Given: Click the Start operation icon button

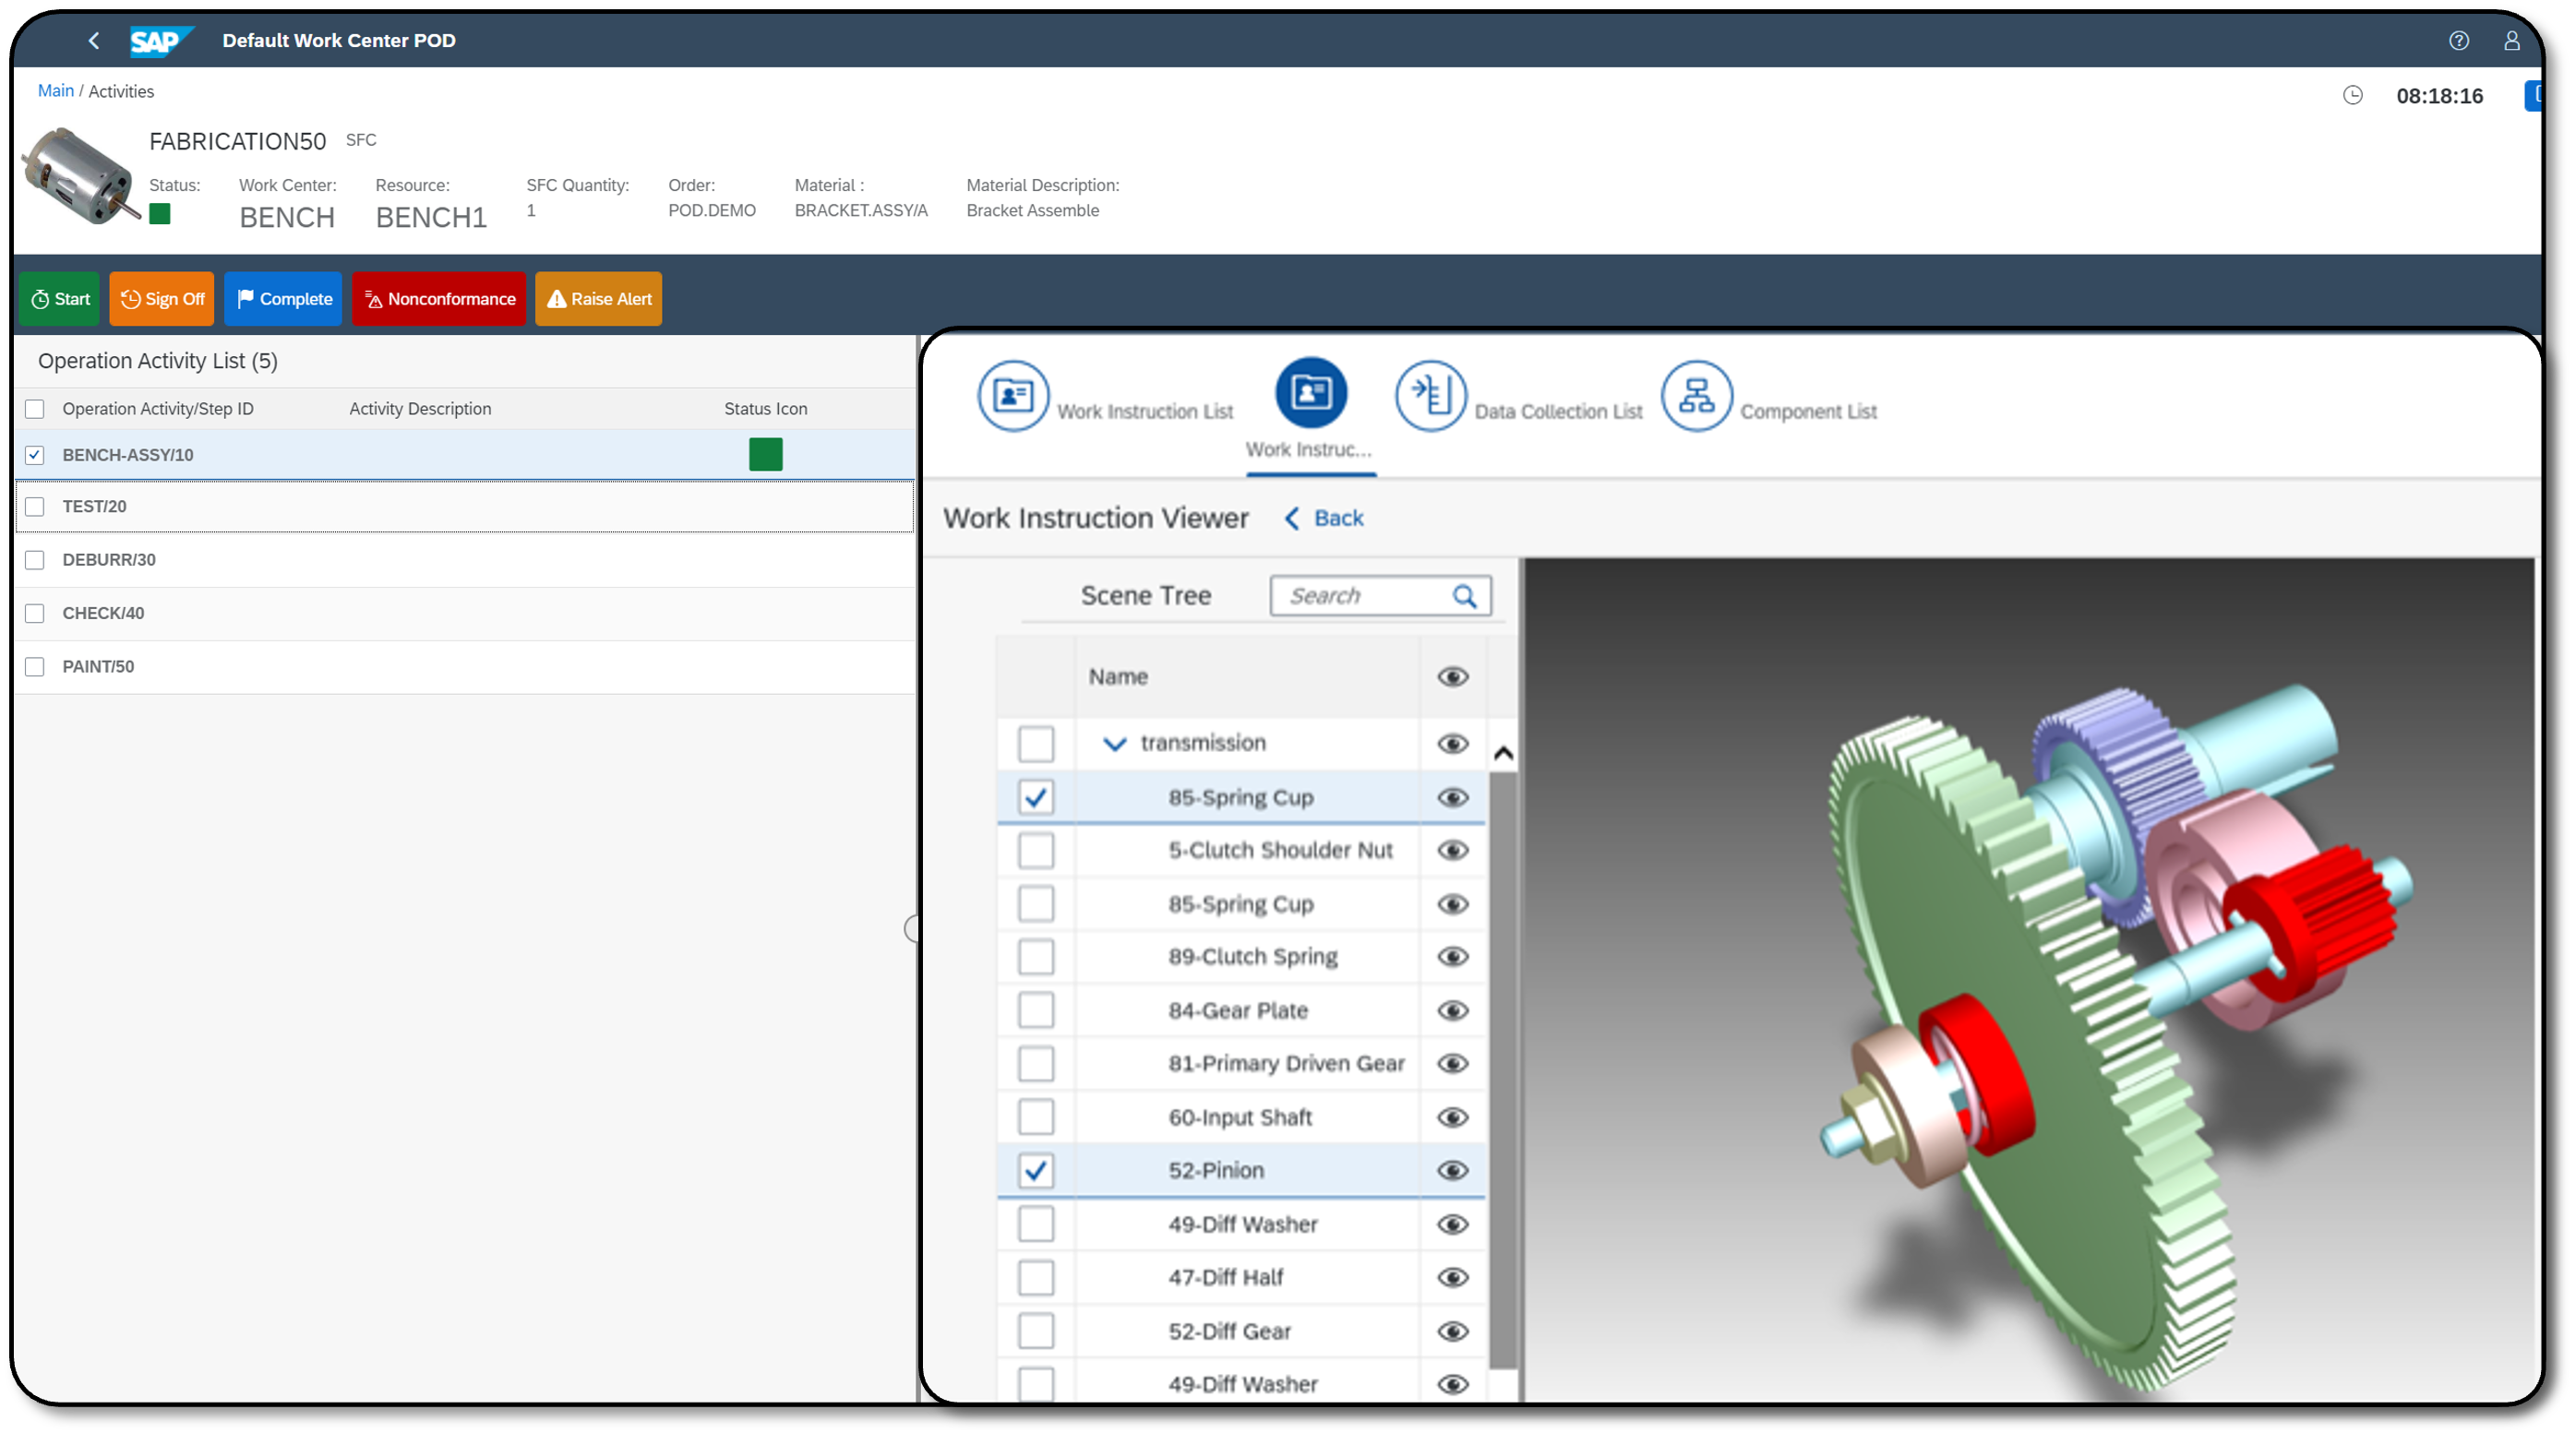Looking at the screenshot, I should tap(60, 298).
